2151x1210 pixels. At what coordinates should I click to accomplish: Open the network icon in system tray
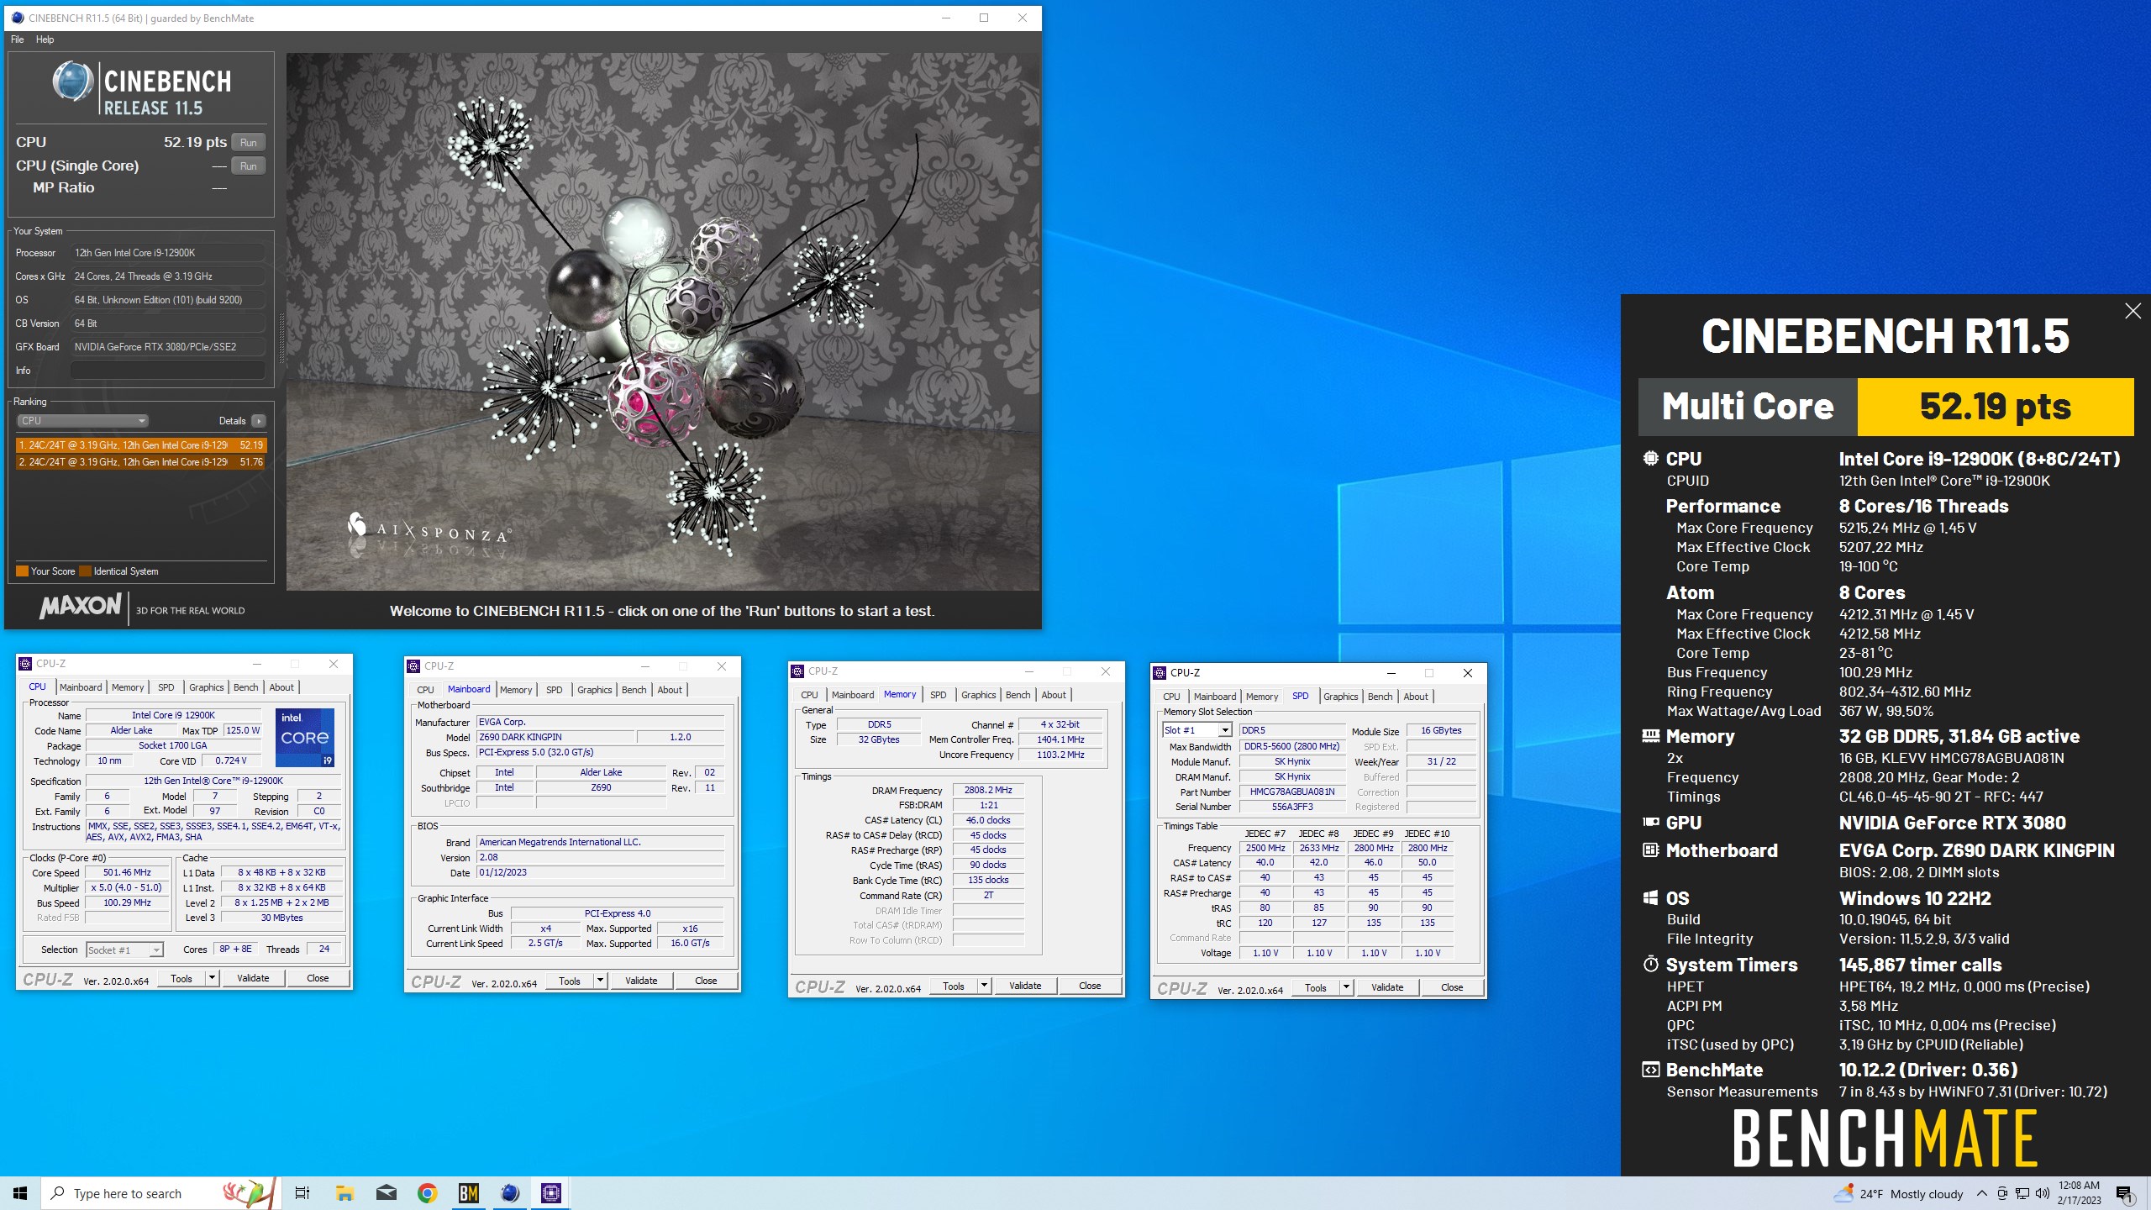[x=2022, y=1194]
